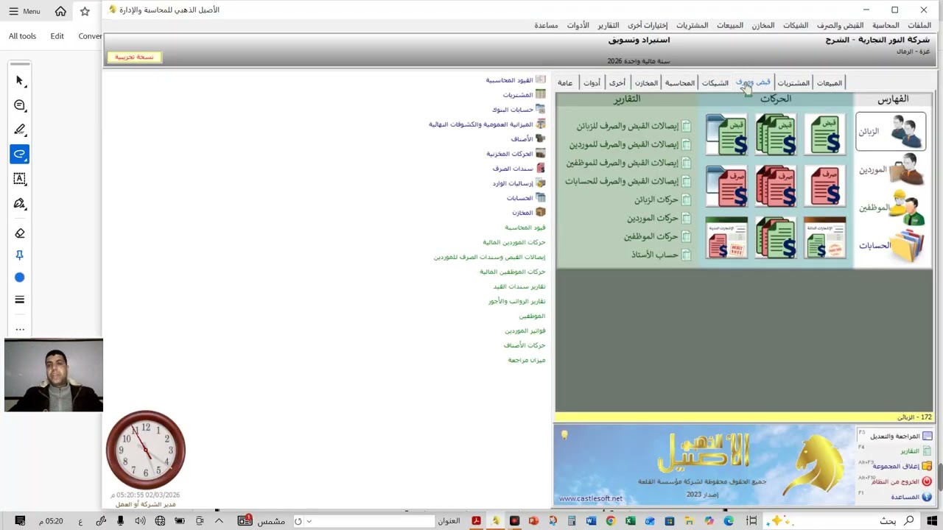
Task: Switch to the المشتريات tab
Action: click(793, 83)
